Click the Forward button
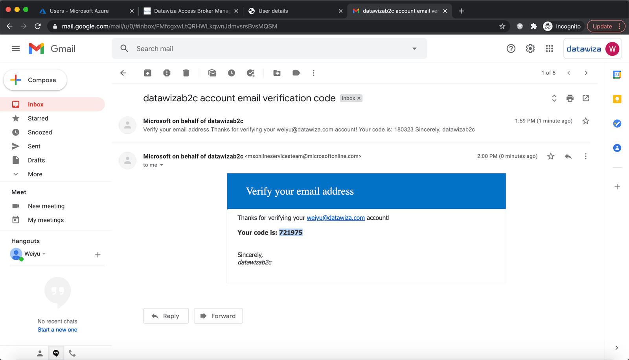The height and width of the screenshot is (360, 629). 218,316
